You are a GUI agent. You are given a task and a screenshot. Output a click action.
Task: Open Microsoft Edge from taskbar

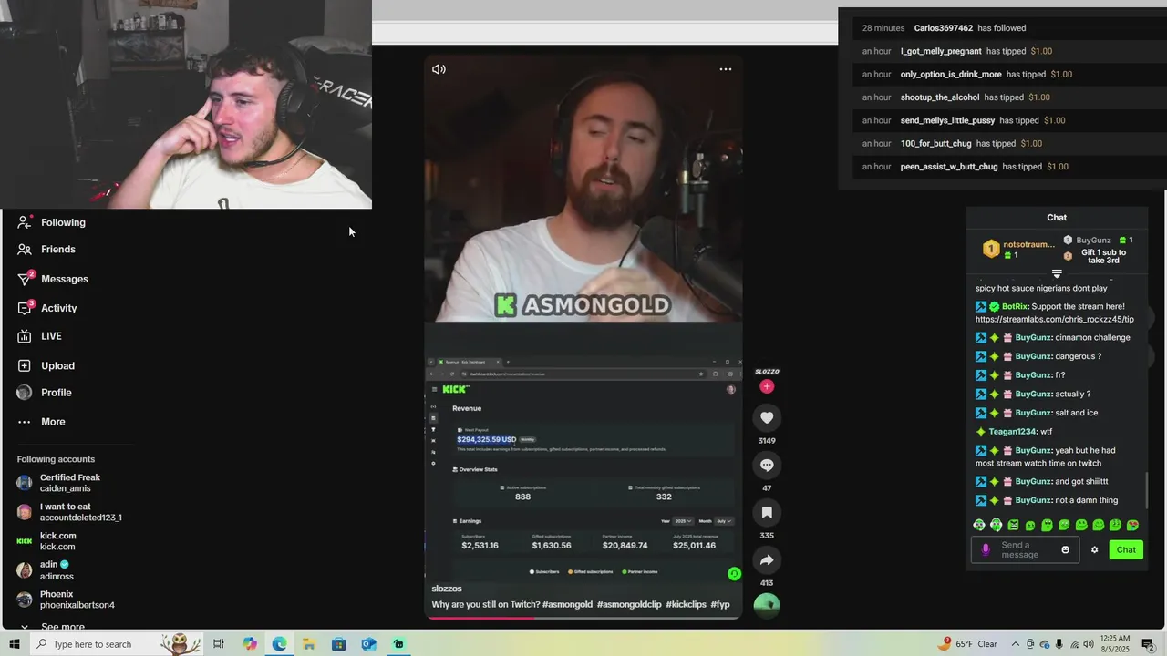pos(279,644)
